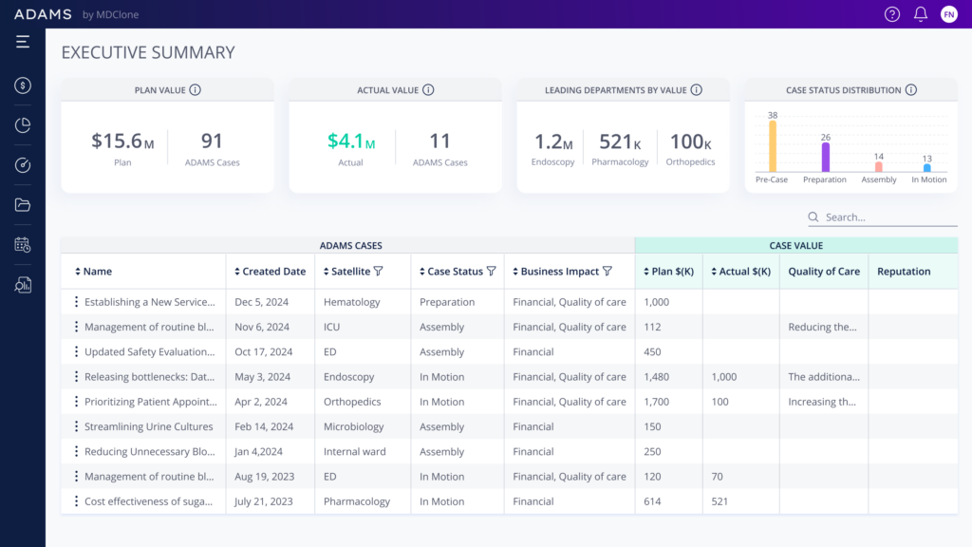Screen dimensions: 972x547
Task: Click the dollar sign sidebar icon
Action: pos(23,85)
